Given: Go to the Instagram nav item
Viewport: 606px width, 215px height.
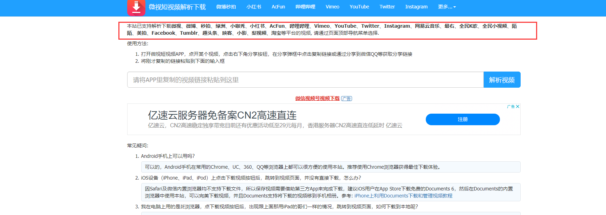Looking at the screenshot, I should point(416,7).
